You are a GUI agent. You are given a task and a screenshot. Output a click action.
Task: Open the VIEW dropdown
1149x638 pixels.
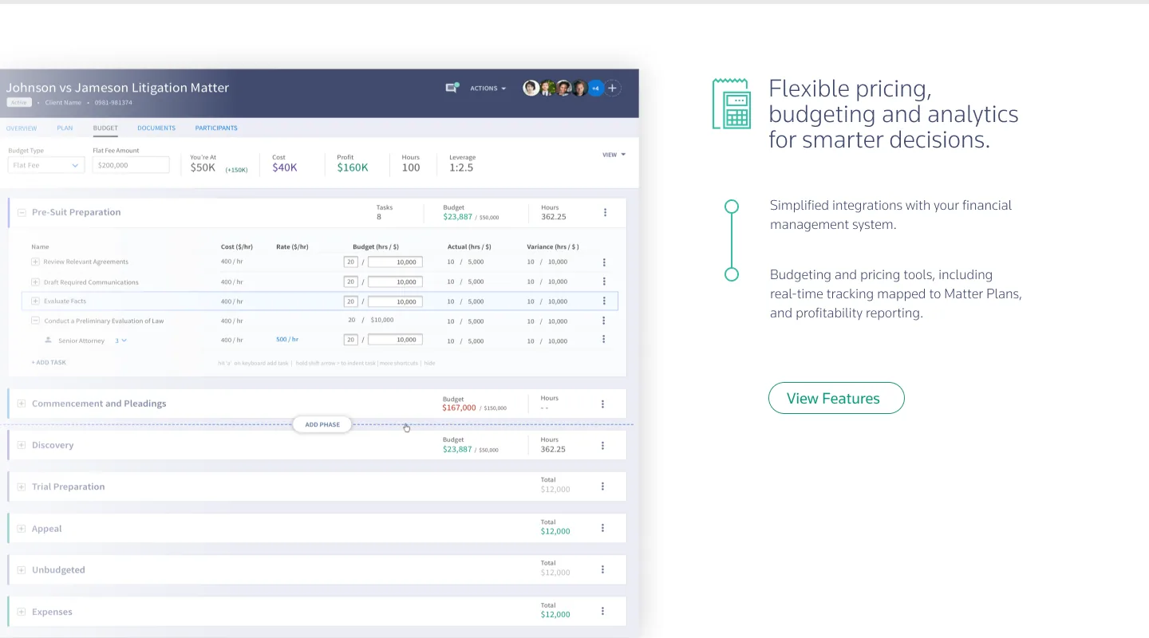614,155
